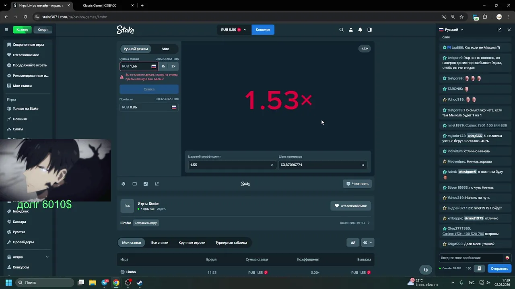This screenshot has height=289, width=515.
Task: Open Слоты in the sidebar
Action: [x=28, y=129]
